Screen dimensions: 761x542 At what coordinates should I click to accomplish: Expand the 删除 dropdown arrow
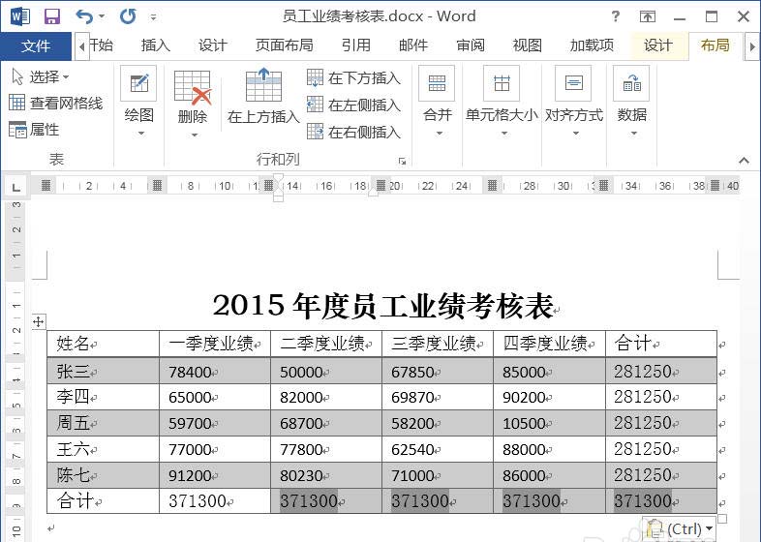tap(195, 135)
